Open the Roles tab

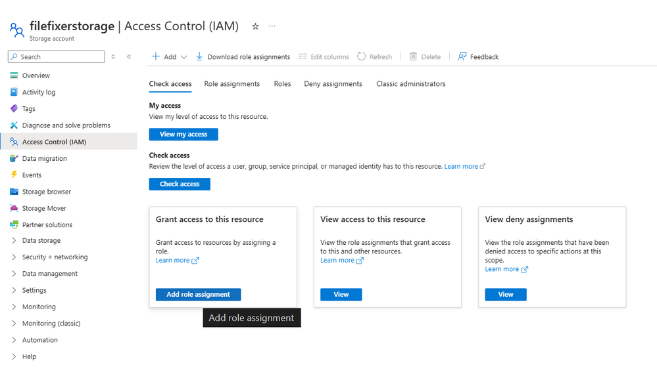[282, 84]
